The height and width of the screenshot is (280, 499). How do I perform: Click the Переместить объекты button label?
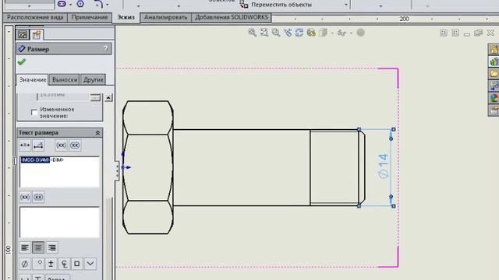pyautogui.click(x=281, y=5)
